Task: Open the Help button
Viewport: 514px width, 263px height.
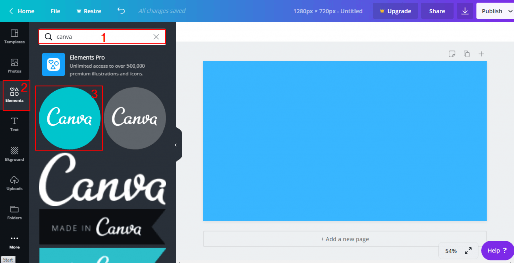Action: (497, 251)
